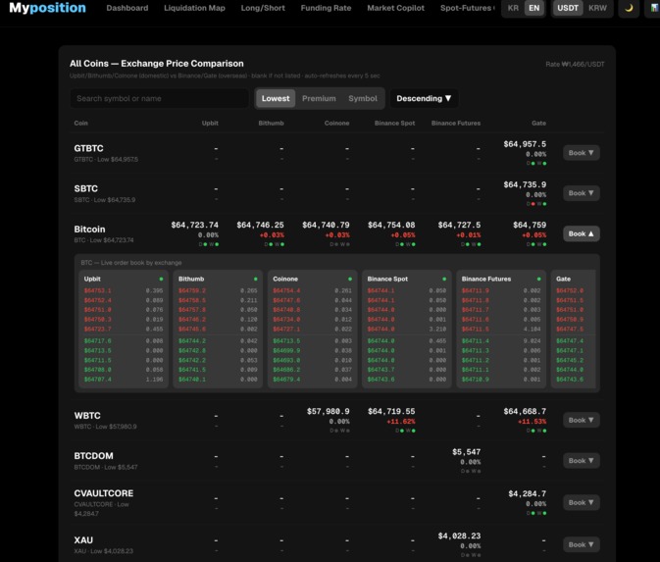Expand the WBTC order book
660x562 pixels.
[x=581, y=420]
